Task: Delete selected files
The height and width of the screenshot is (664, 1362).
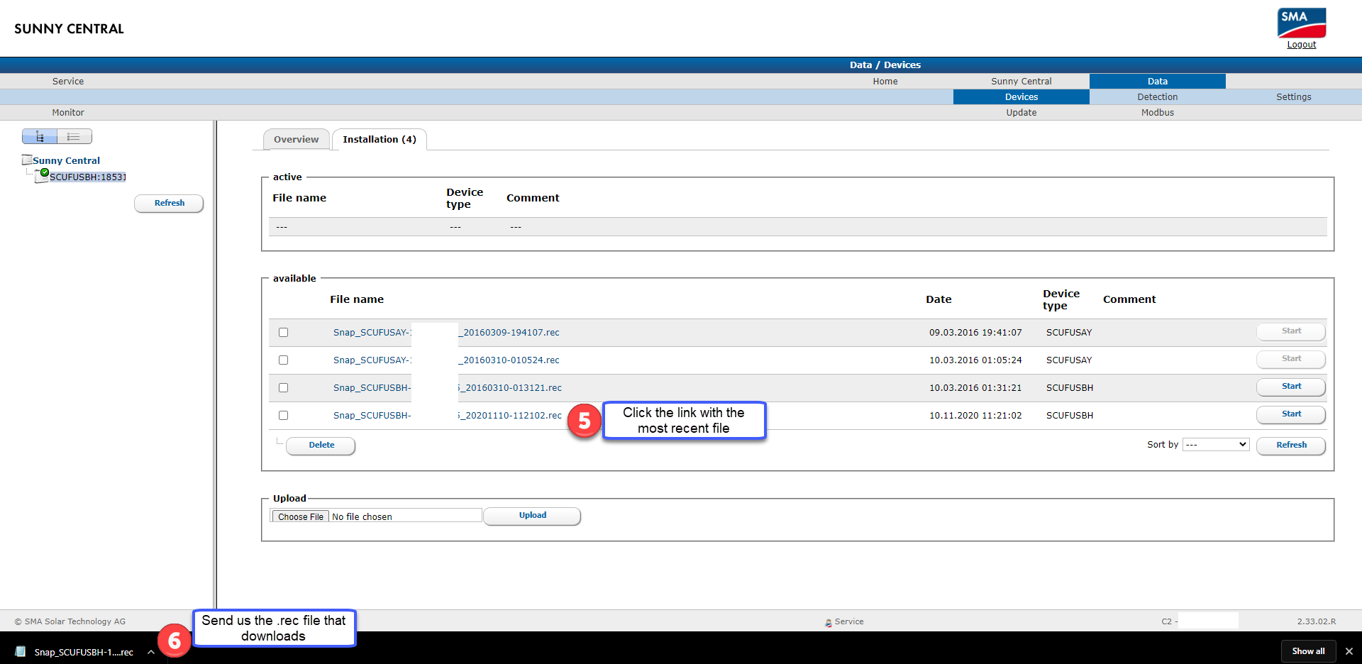Action: point(321,446)
